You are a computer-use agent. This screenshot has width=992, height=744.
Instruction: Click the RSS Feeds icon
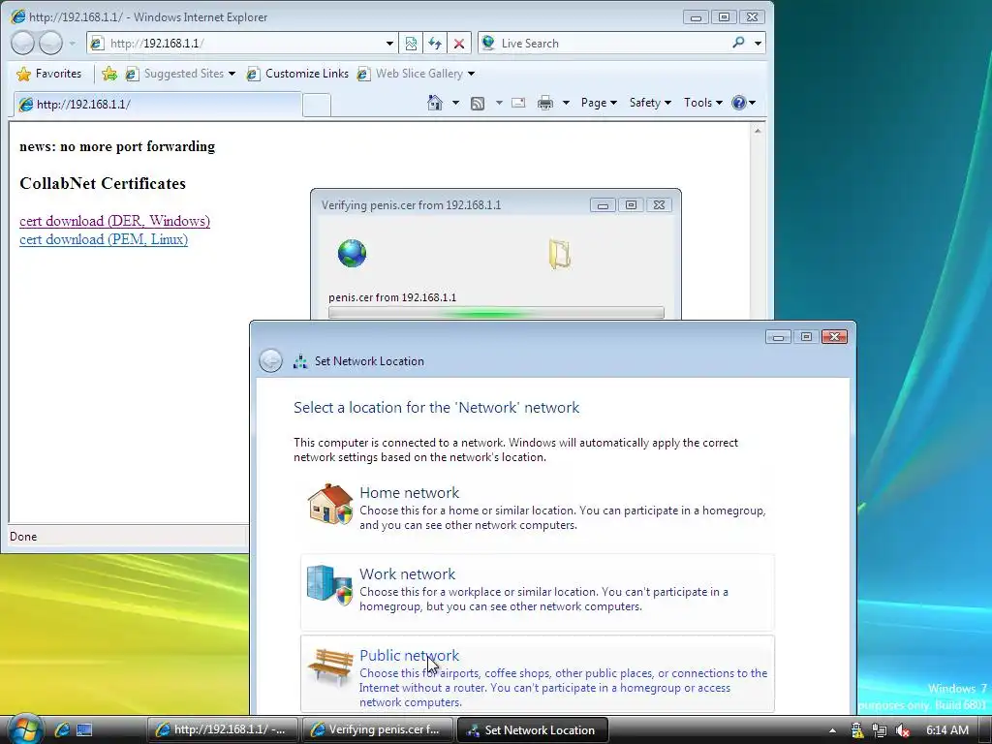pos(478,103)
